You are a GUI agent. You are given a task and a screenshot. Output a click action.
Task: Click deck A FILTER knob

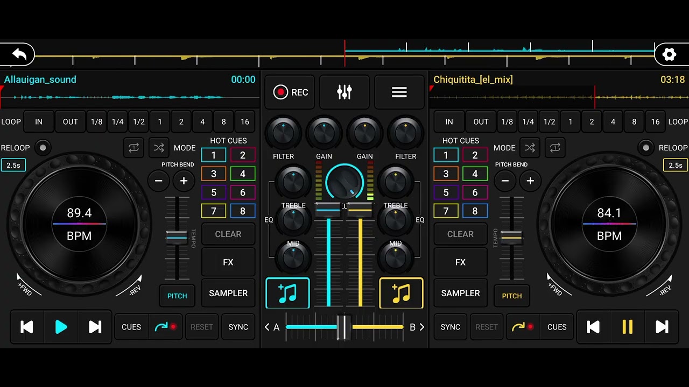click(x=283, y=132)
